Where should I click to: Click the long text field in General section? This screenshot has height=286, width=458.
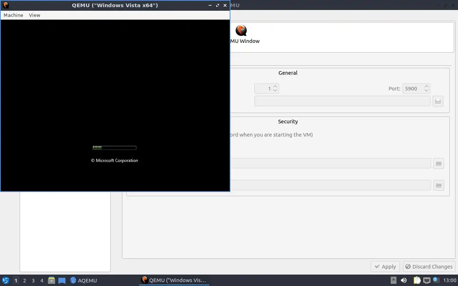(x=342, y=101)
